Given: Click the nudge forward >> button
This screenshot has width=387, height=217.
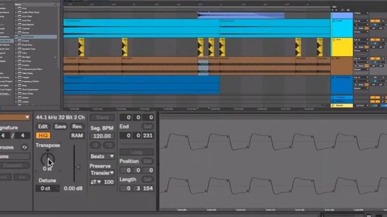Looking at the screenshot, I should pyautogui.click(x=22, y=177).
